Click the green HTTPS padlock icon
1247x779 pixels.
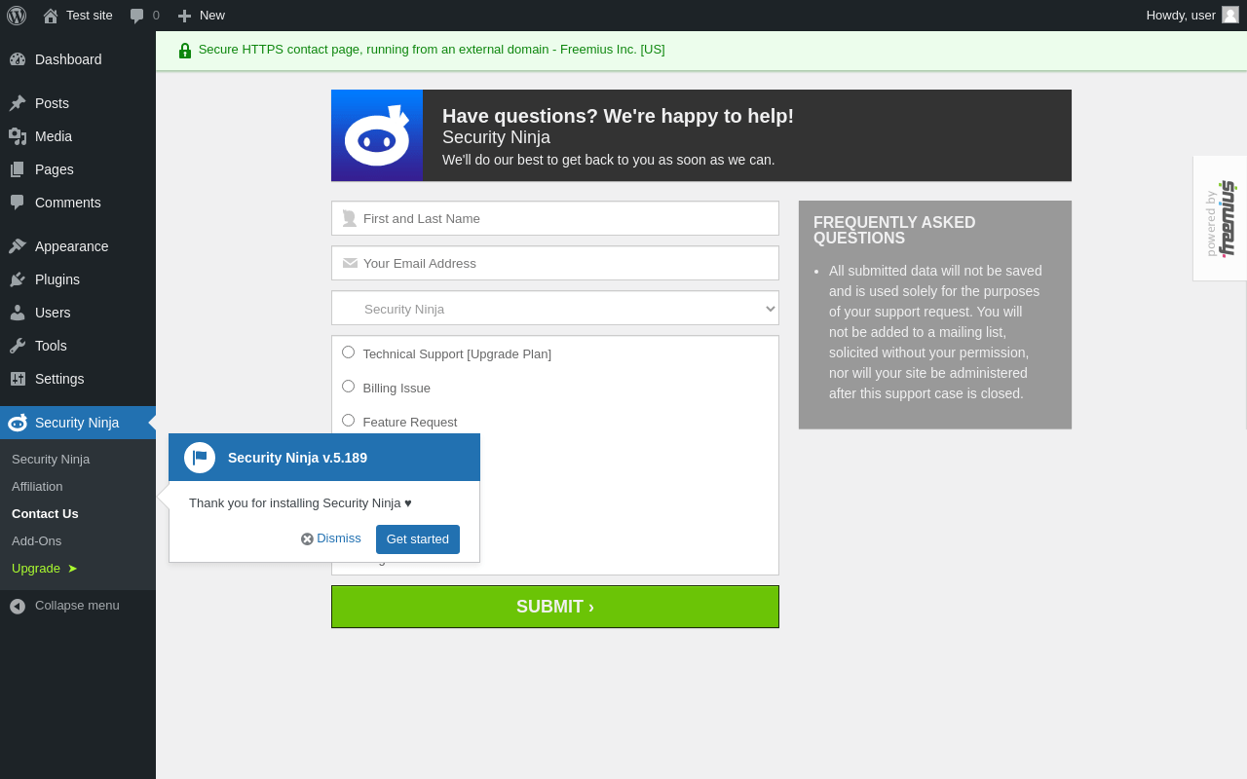point(185,51)
